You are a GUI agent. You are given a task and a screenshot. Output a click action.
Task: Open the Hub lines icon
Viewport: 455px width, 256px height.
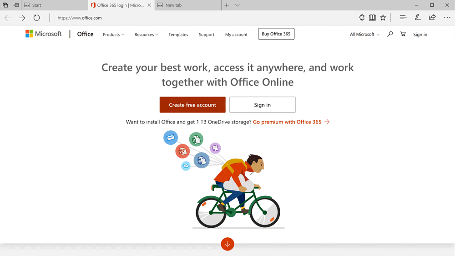point(403,17)
